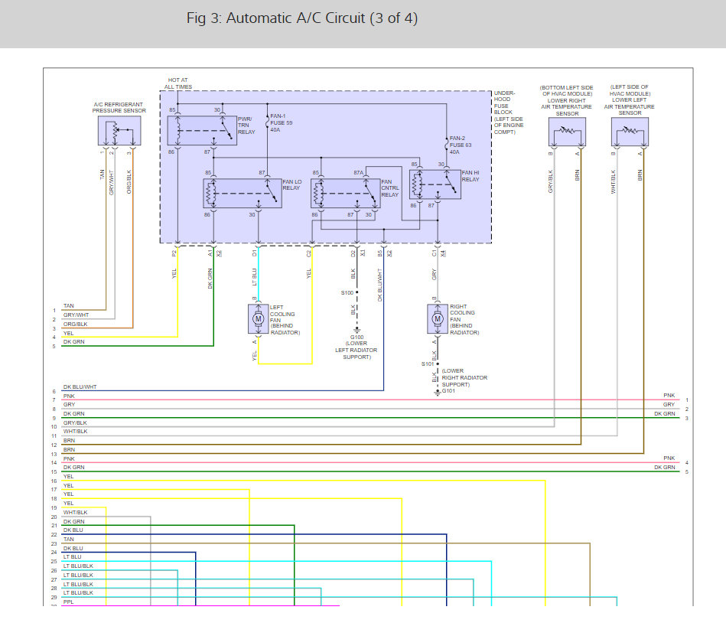The width and height of the screenshot is (726, 623).
Task: Click the FAN-2 Fuse 63 label
Action: [x=462, y=144]
